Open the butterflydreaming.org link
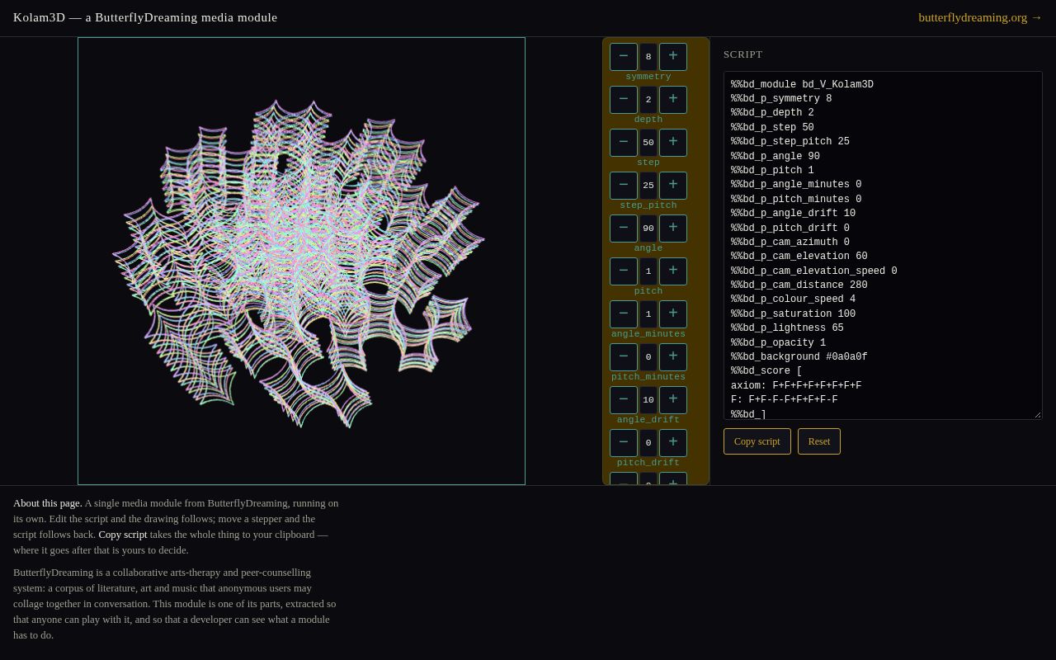1056x660 pixels. (x=980, y=17)
